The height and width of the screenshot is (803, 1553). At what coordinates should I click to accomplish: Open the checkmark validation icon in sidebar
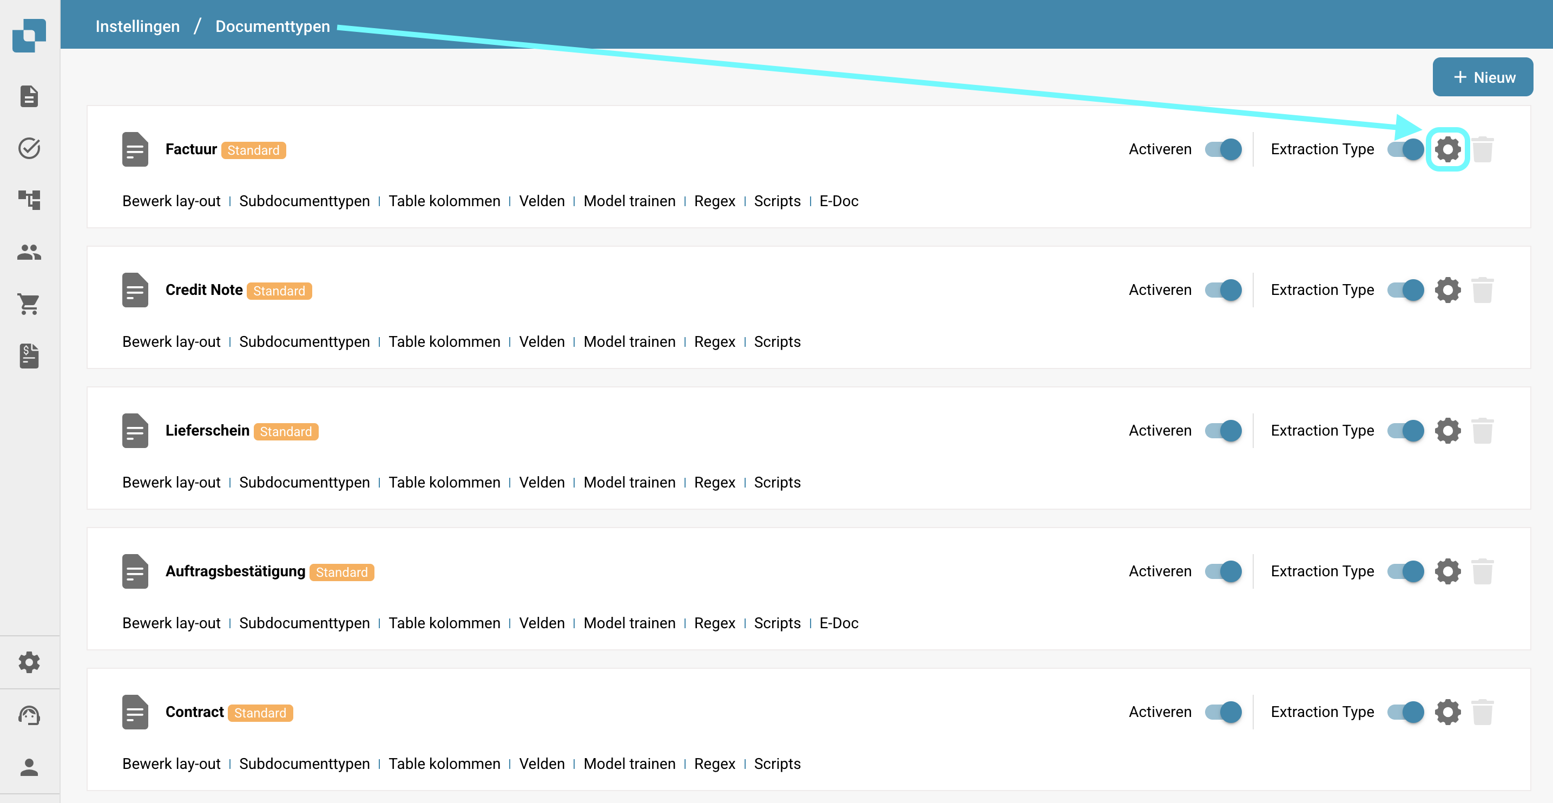pyautogui.click(x=29, y=148)
